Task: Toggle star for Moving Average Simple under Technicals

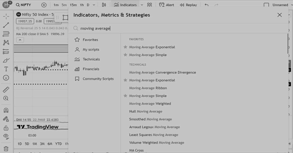Action: coord(125,96)
